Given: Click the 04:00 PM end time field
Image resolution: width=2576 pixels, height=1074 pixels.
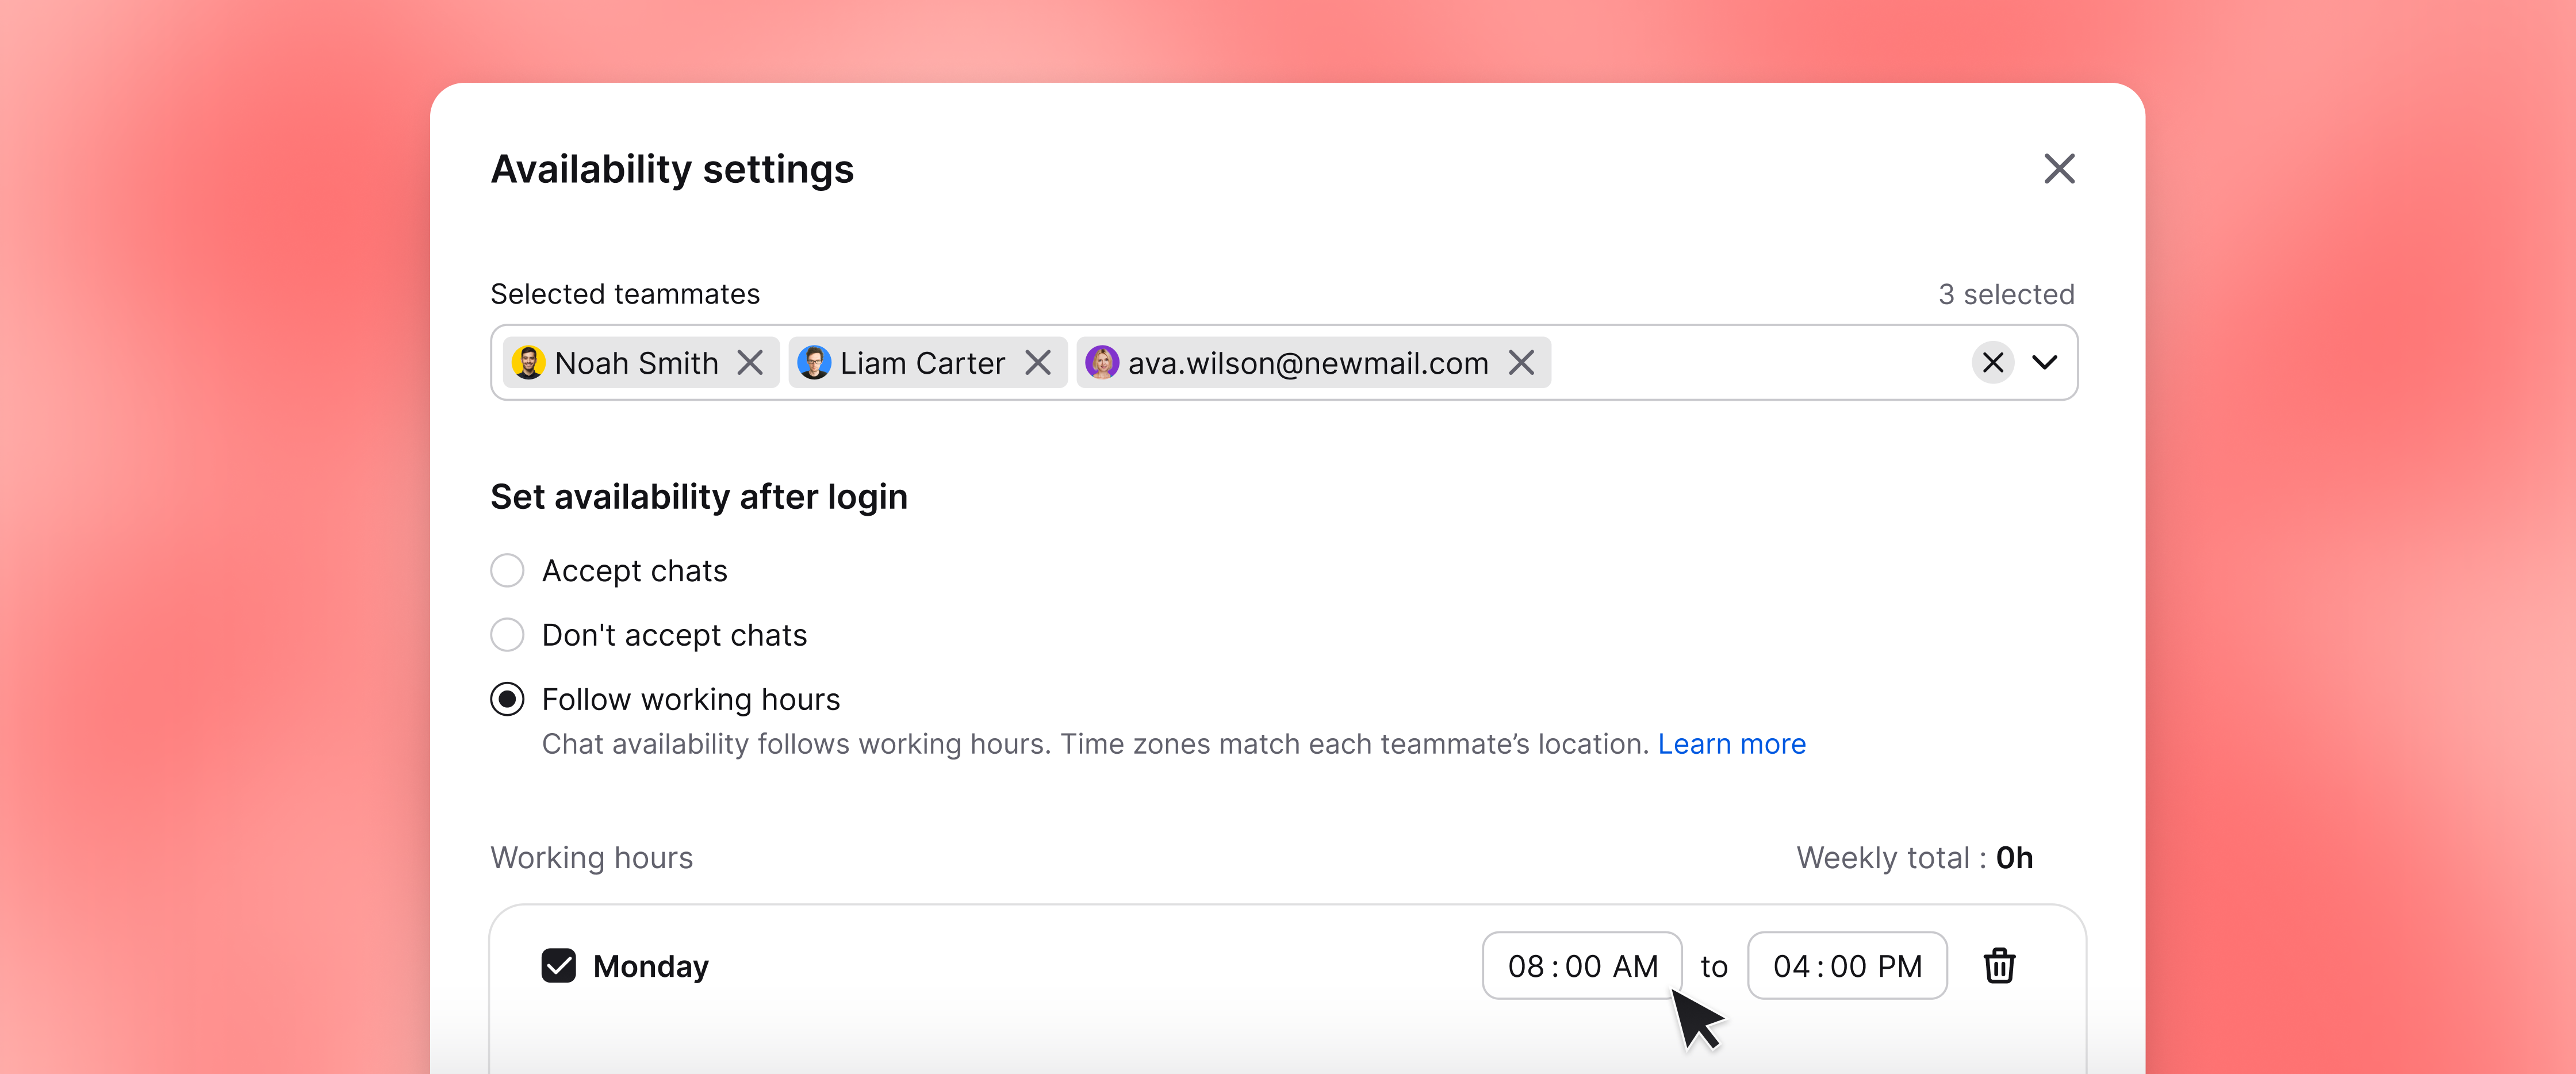Looking at the screenshot, I should point(1847,966).
